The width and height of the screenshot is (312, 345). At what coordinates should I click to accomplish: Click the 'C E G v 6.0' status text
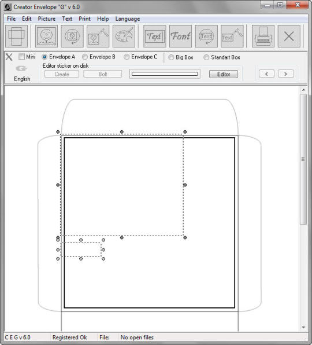click(x=17, y=337)
